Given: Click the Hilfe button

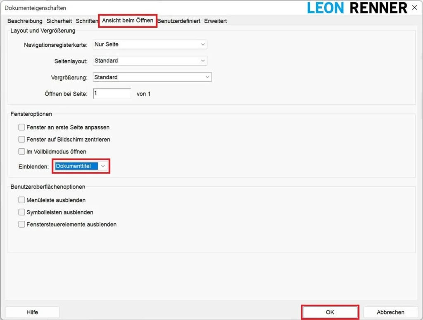Looking at the screenshot, I should [x=32, y=312].
